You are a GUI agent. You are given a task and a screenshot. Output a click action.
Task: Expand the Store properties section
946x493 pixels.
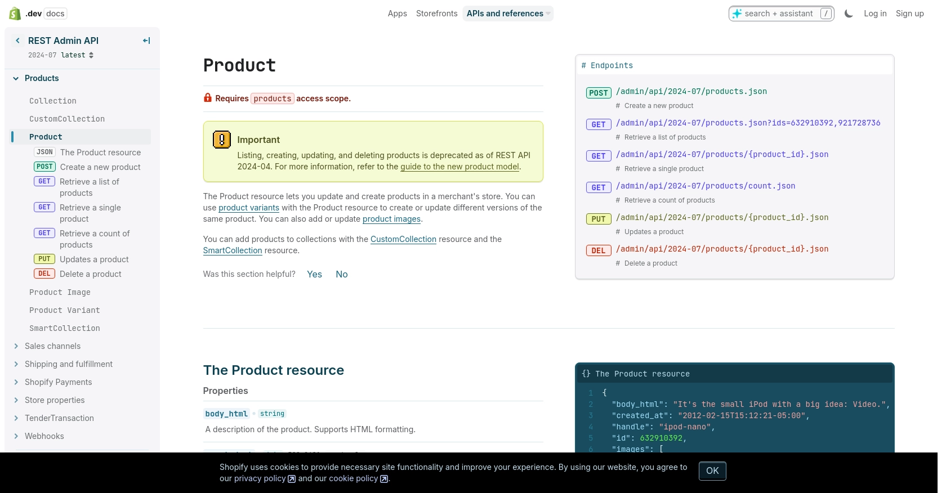(16, 400)
